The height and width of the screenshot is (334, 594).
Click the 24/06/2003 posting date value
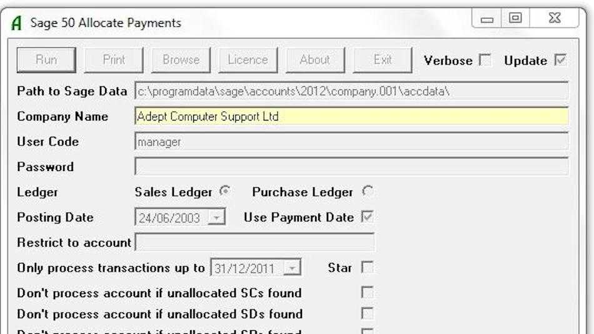[169, 218]
